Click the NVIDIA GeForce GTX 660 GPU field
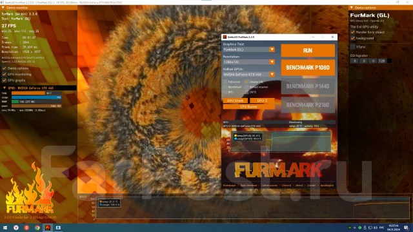413x232 pixels. tap(246, 75)
